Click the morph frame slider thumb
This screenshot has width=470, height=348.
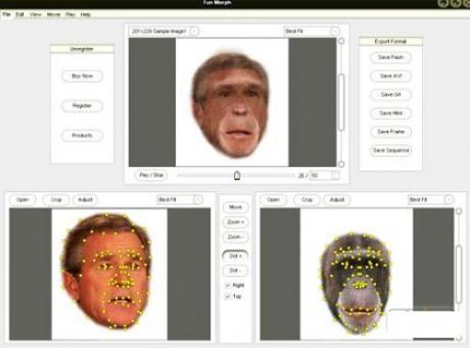pos(237,175)
